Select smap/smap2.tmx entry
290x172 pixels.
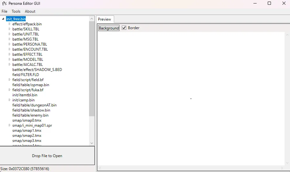tap(27, 136)
